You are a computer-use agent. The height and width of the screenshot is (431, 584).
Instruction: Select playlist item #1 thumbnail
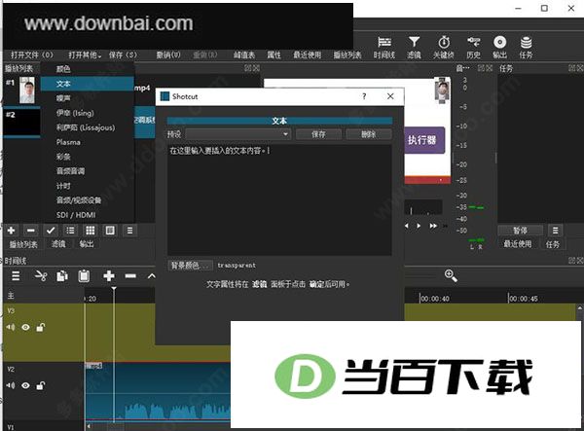click(27, 90)
